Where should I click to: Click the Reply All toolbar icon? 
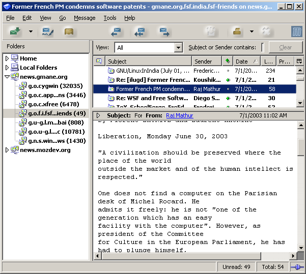pos(140,32)
